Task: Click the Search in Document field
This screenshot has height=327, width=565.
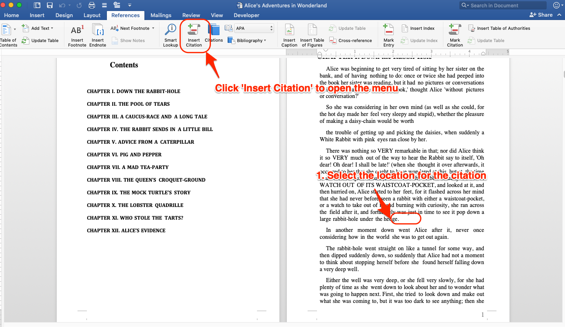Action: (x=503, y=5)
